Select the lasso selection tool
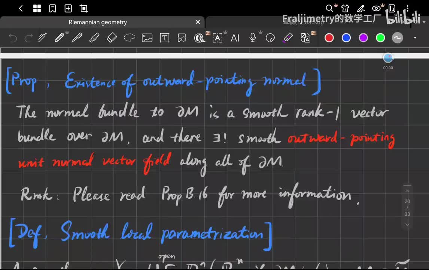 click(130, 37)
